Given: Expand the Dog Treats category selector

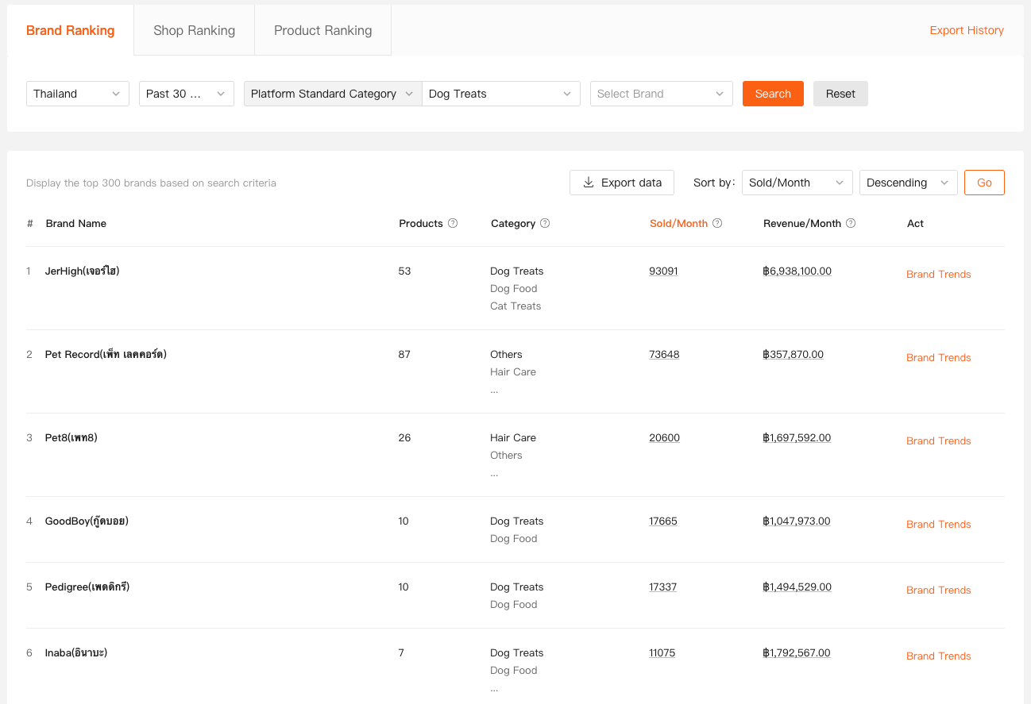Looking at the screenshot, I should (x=500, y=94).
